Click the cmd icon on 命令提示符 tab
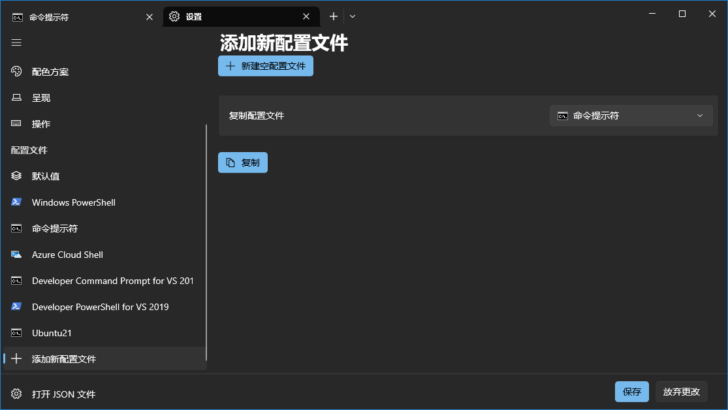The image size is (728, 410). pyautogui.click(x=18, y=17)
